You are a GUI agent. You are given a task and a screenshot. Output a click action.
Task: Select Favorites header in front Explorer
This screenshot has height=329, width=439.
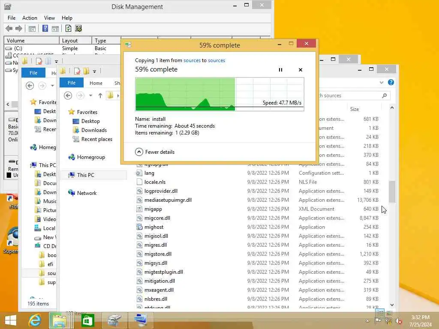coord(87,112)
